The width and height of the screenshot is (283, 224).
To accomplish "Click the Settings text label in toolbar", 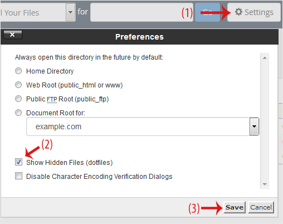I will click(259, 12).
